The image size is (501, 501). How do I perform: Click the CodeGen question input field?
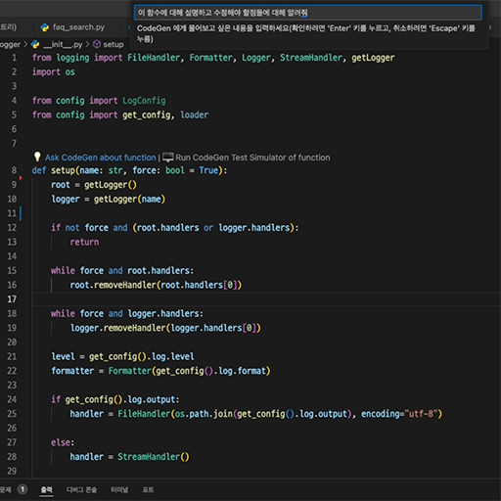(x=308, y=13)
